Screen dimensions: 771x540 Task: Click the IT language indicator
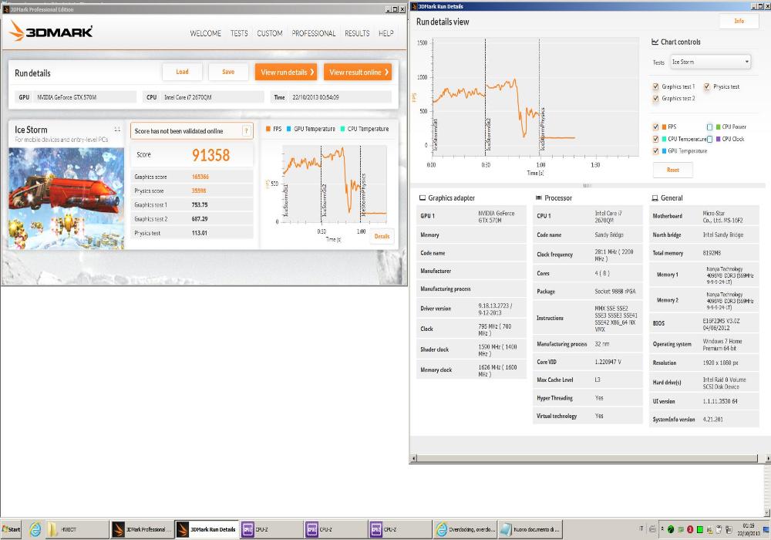click(641, 528)
